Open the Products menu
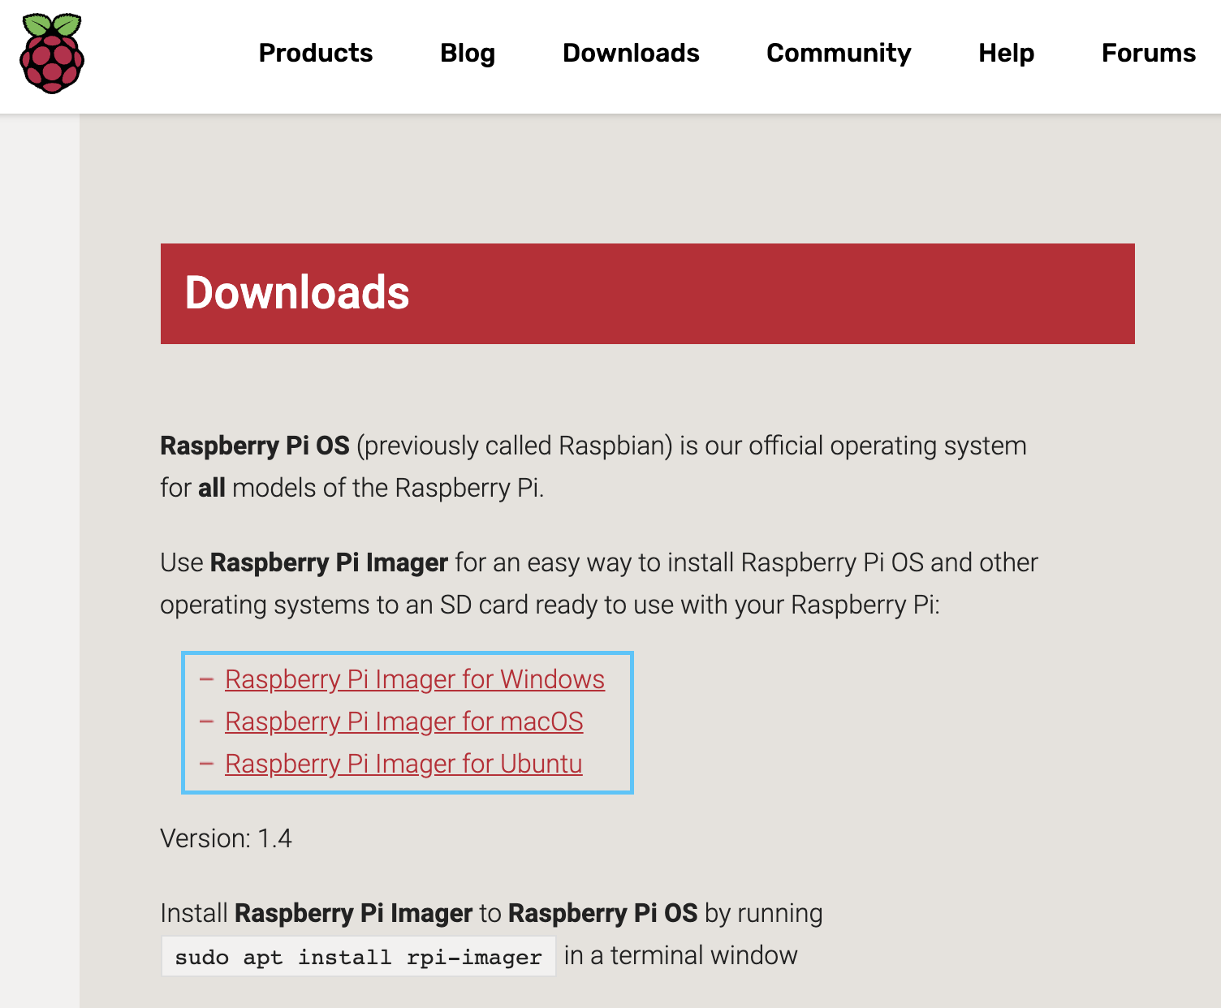This screenshot has height=1008, width=1221. click(316, 54)
